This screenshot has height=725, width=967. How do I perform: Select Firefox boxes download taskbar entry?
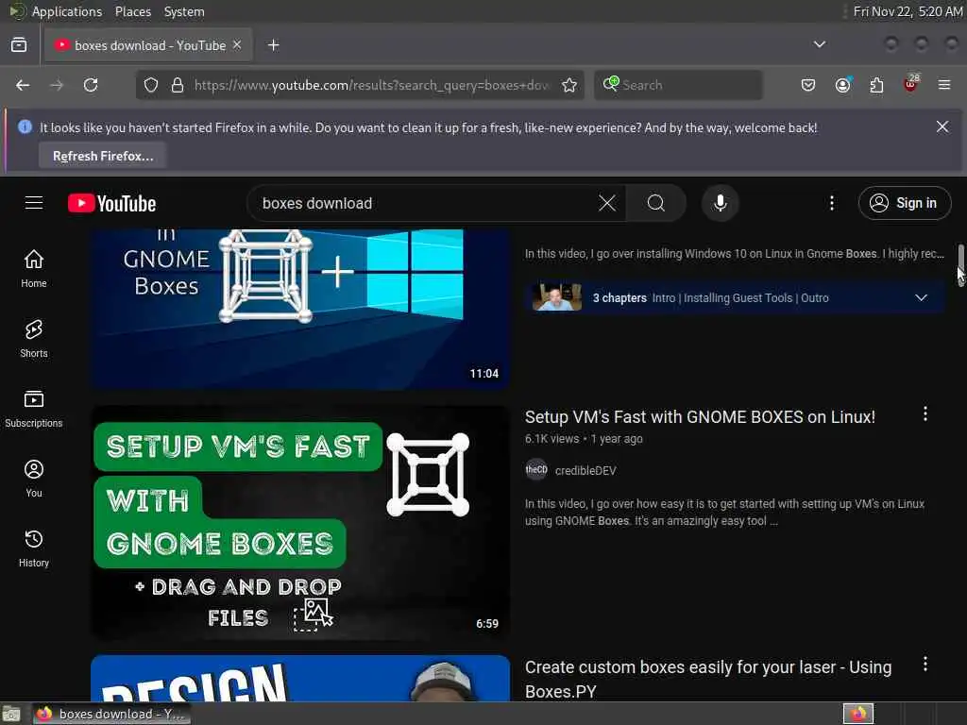111,714
